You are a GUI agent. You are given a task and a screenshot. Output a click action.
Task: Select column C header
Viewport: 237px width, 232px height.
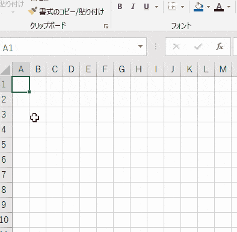click(x=55, y=69)
